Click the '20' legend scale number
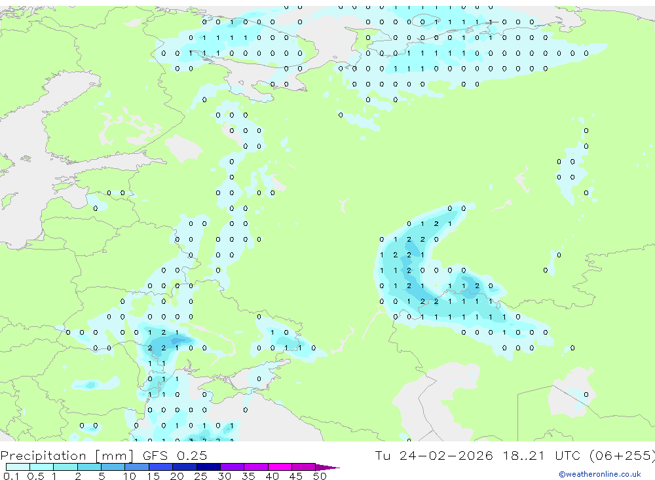 (177, 476)
